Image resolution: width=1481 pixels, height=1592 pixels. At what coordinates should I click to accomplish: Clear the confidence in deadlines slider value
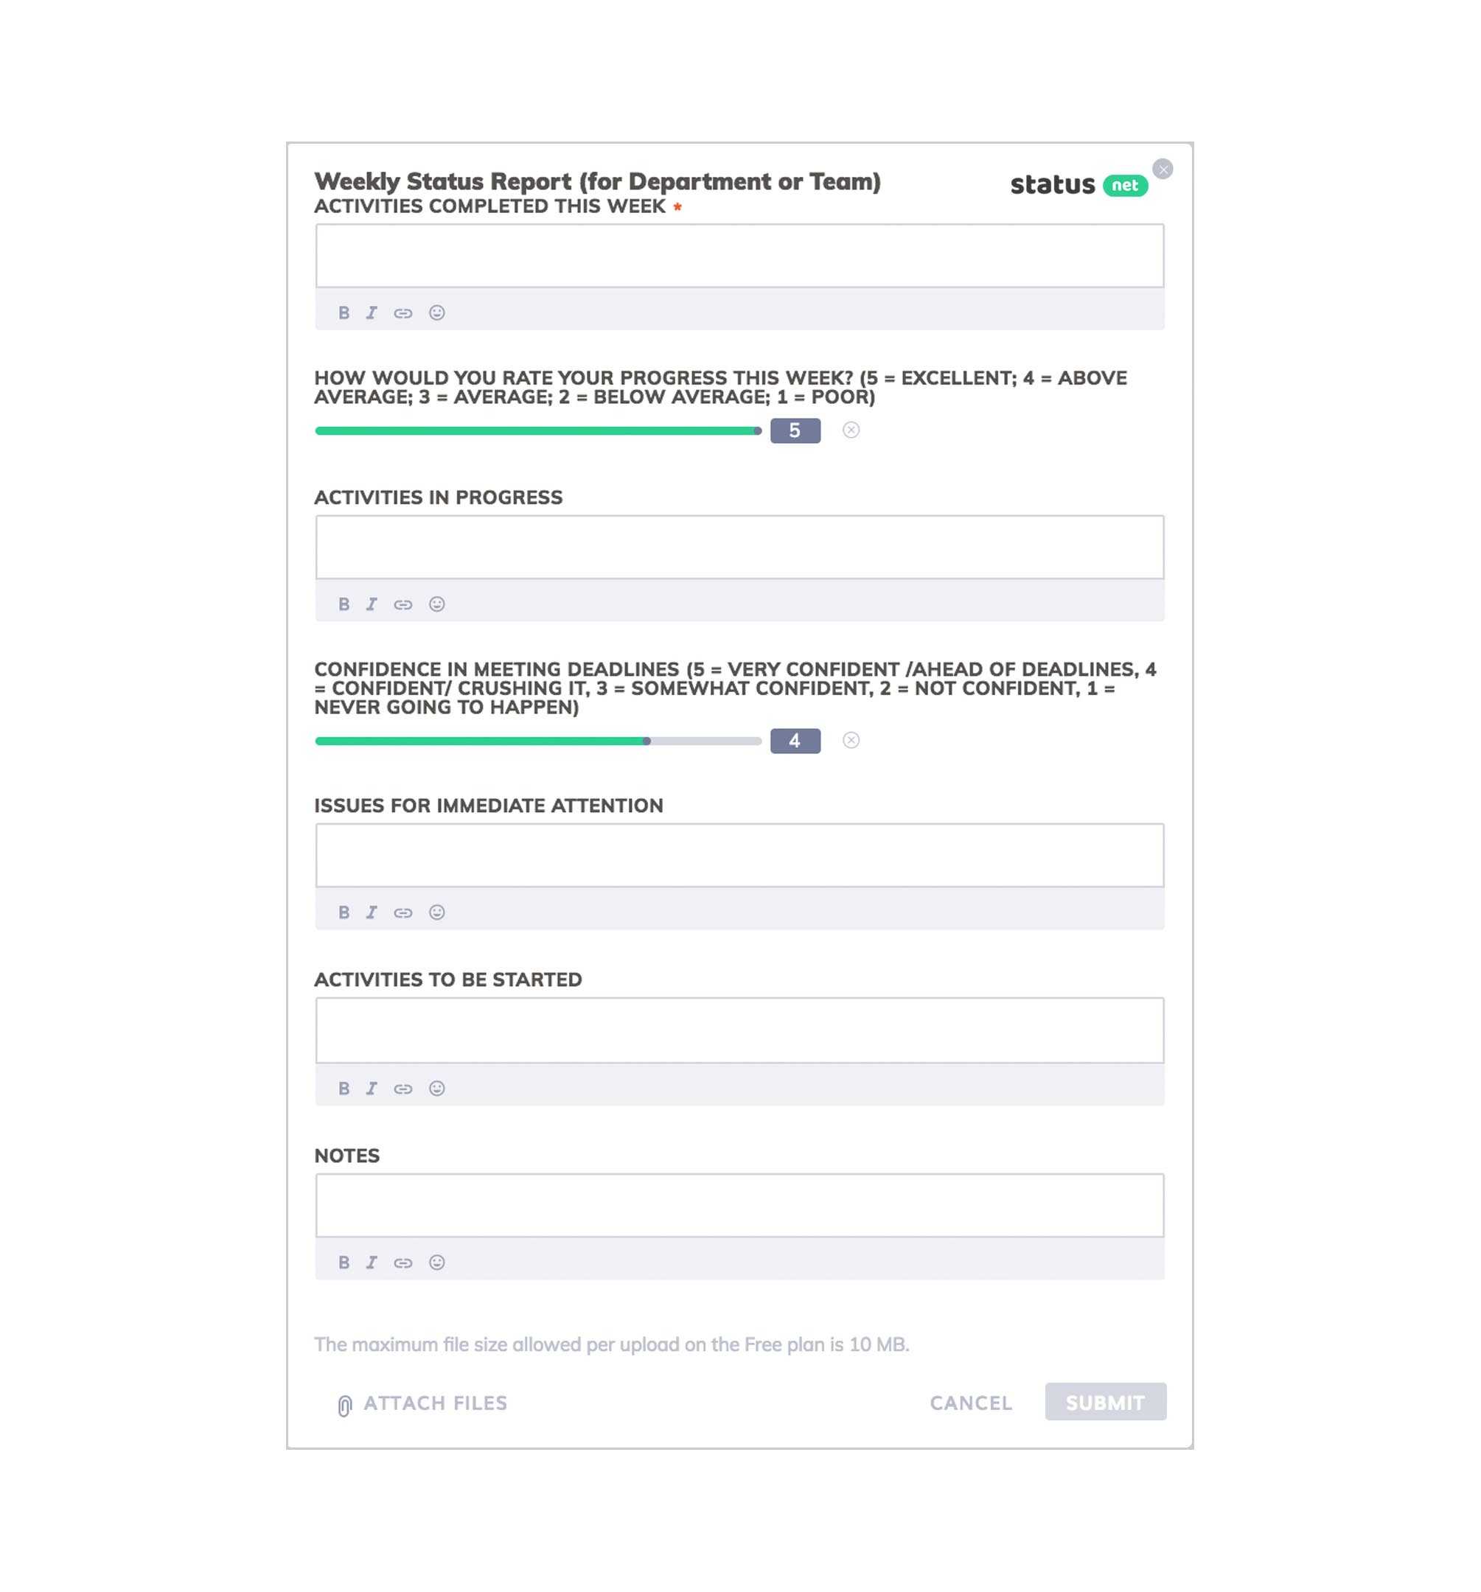853,739
